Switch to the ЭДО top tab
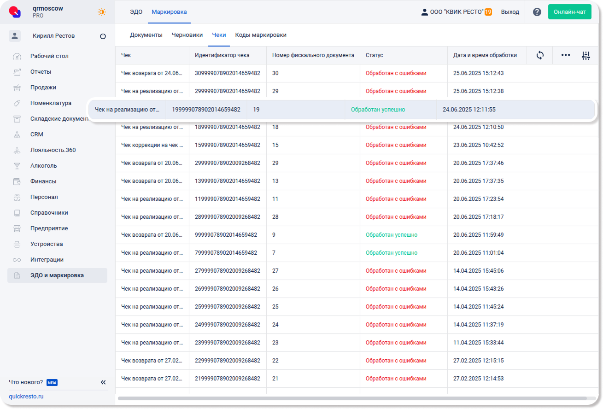 136,12
